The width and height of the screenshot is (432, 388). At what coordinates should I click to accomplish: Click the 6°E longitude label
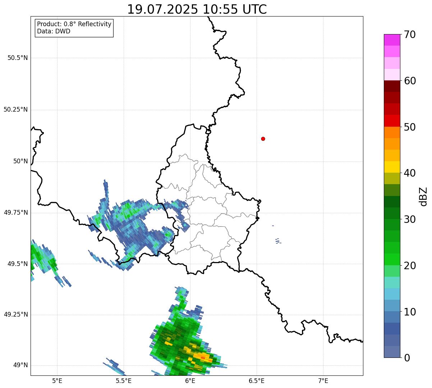click(x=190, y=380)
